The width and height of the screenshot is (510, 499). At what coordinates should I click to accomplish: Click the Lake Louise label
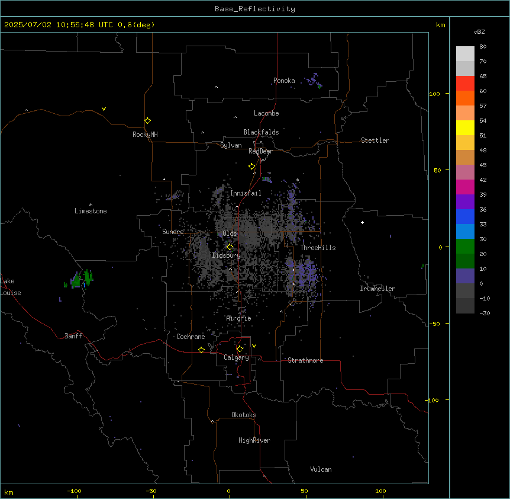point(11,287)
